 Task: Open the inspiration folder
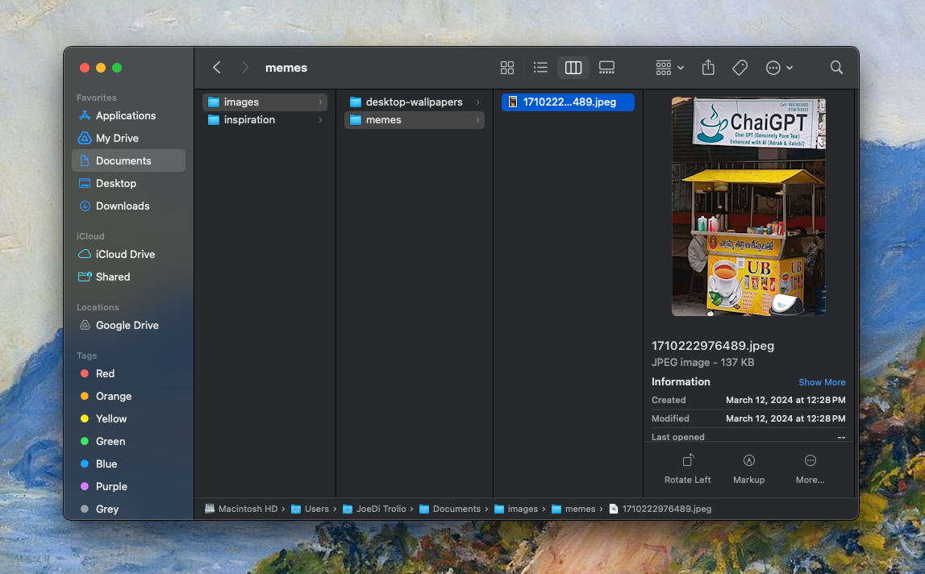coord(249,120)
